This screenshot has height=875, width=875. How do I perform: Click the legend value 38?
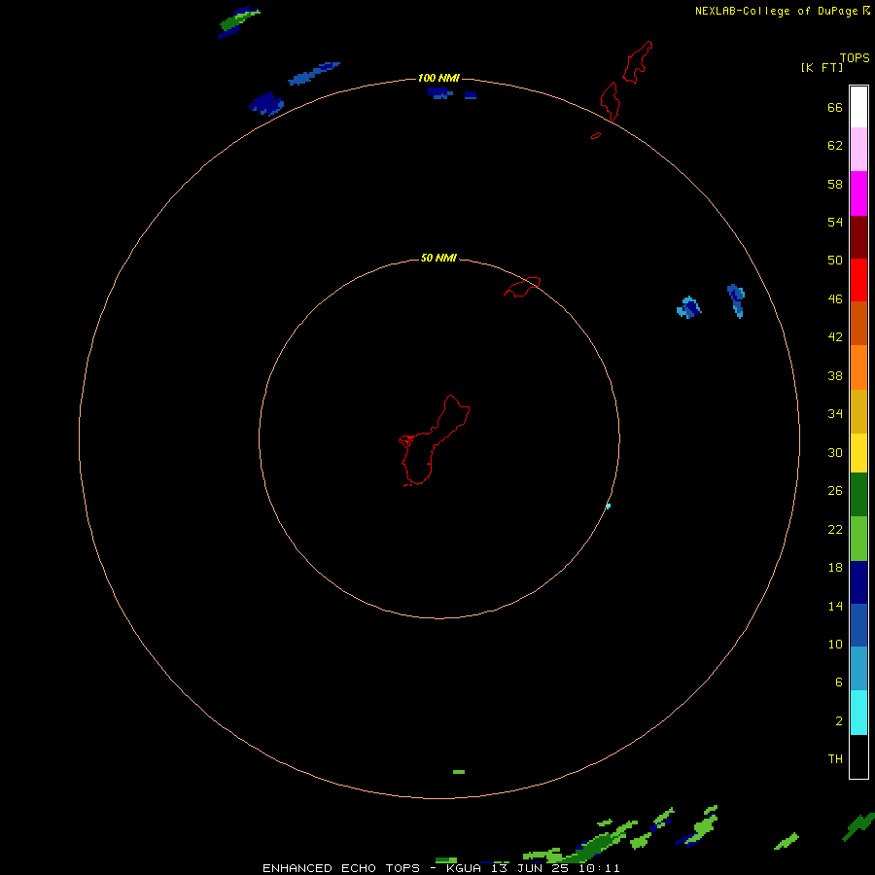tap(835, 375)
